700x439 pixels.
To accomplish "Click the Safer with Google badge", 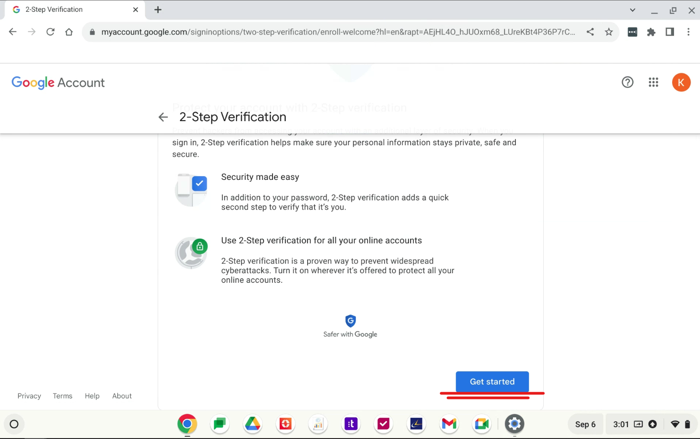I will pos(350,326).
